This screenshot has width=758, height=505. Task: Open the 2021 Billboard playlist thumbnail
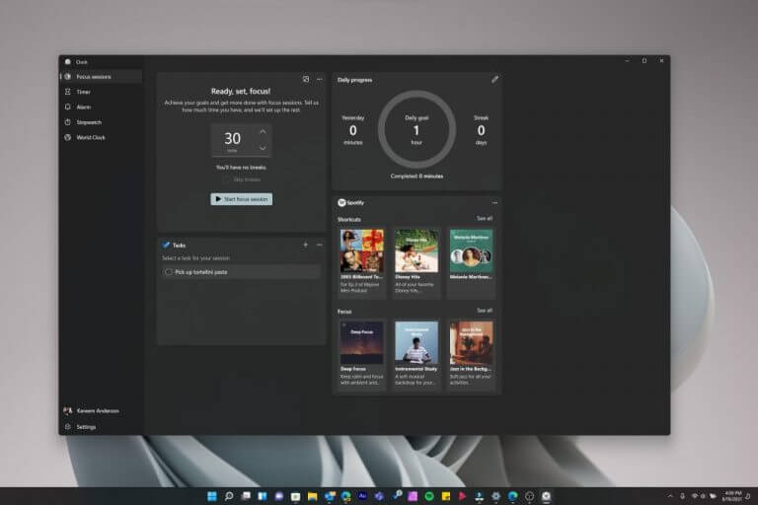pyautogui.click(x=361, y=251)
